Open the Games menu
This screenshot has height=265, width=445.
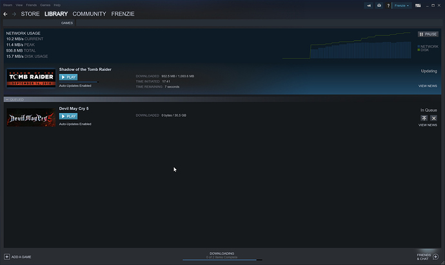[x=45, y=5]
